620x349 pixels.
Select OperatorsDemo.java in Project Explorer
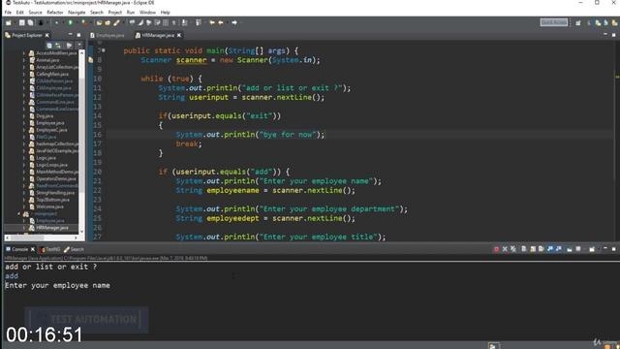tap(56, 178)
